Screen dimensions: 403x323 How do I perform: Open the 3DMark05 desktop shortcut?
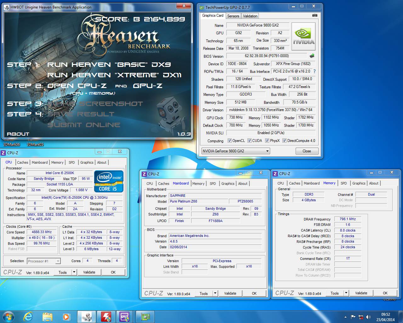point(35,144)
